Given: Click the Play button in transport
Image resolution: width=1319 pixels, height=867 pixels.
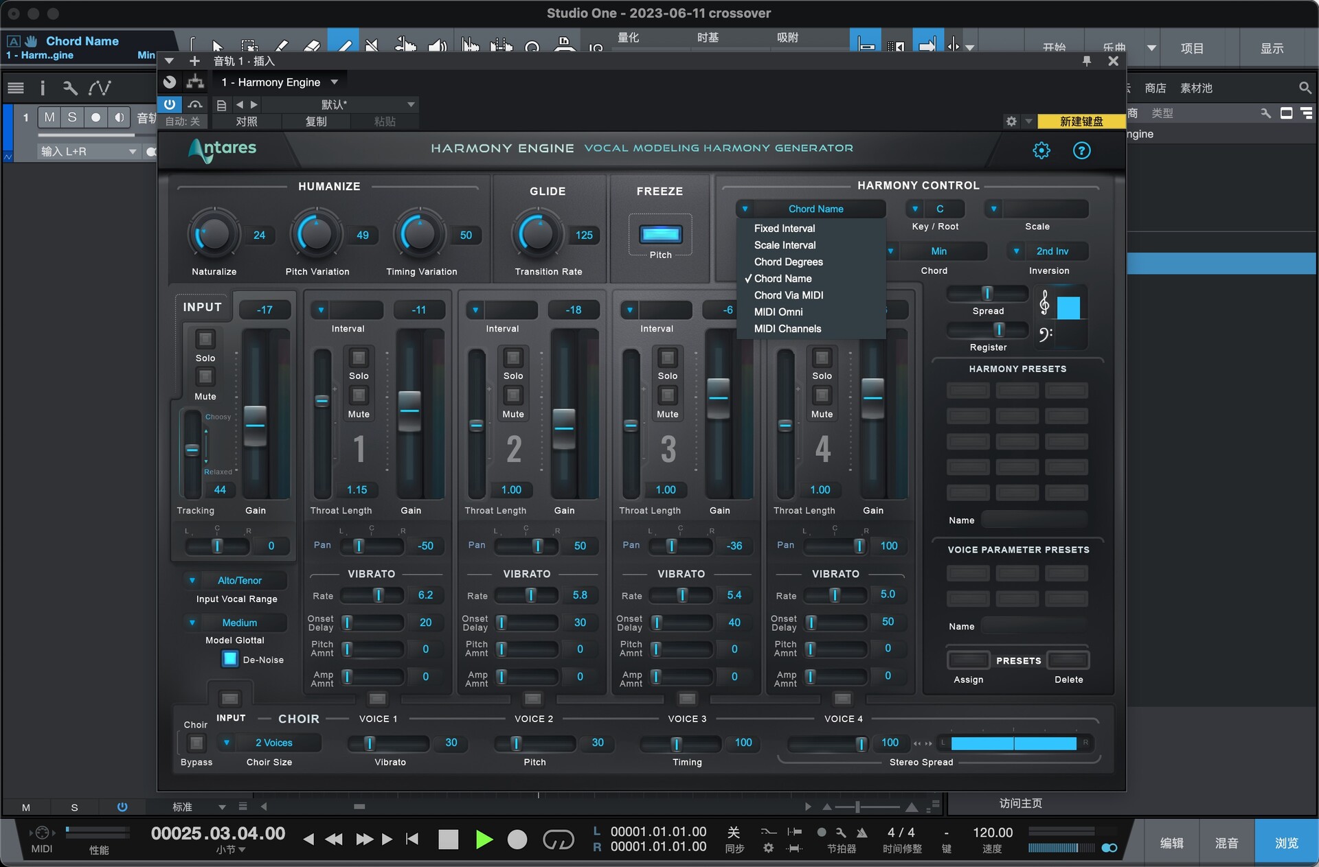Looking at the screenshot, I should coord(484,839).
